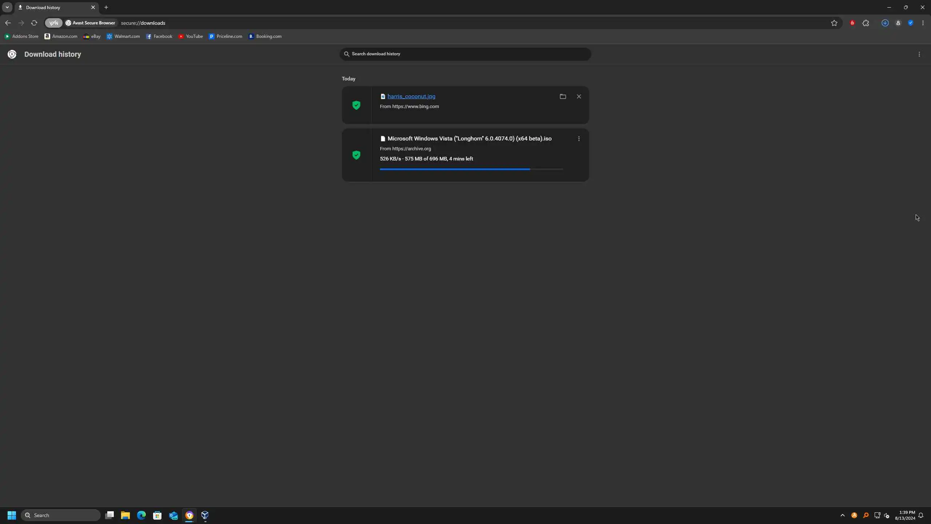931x524 pixels.
Task: Open the Extensions puzzle icon
Action: click(866, 23)
